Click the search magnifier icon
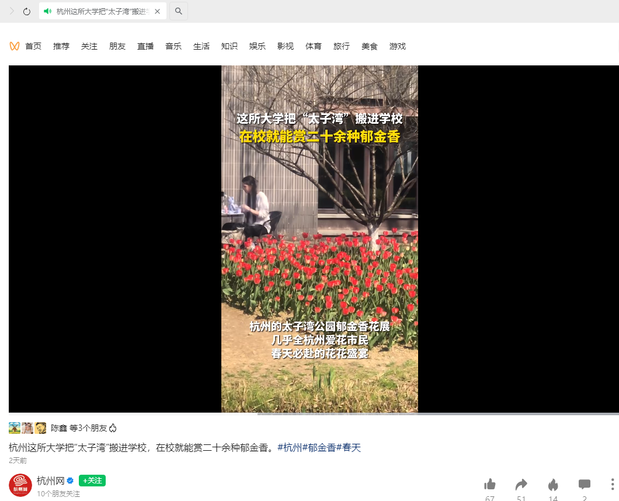This screenshot has height=501, width=619. [x=179, y=11]
